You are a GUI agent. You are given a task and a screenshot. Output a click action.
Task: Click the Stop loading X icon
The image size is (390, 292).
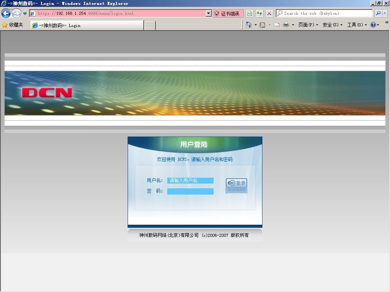[269, 13]
